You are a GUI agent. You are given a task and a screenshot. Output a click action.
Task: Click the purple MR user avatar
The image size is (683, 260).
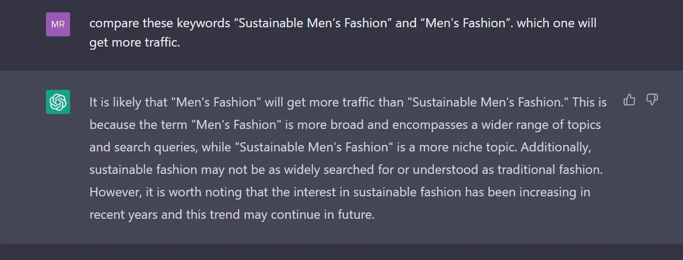[x=58, y=24]
